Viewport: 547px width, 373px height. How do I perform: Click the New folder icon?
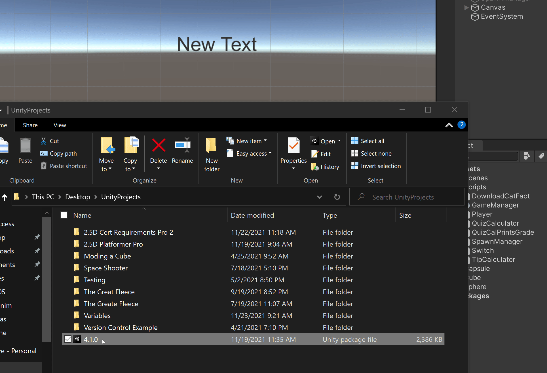coord(212,145)
